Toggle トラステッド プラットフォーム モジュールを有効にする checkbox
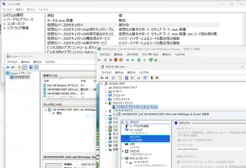Screen dimensions: 246x168 (x=178, y=162)
